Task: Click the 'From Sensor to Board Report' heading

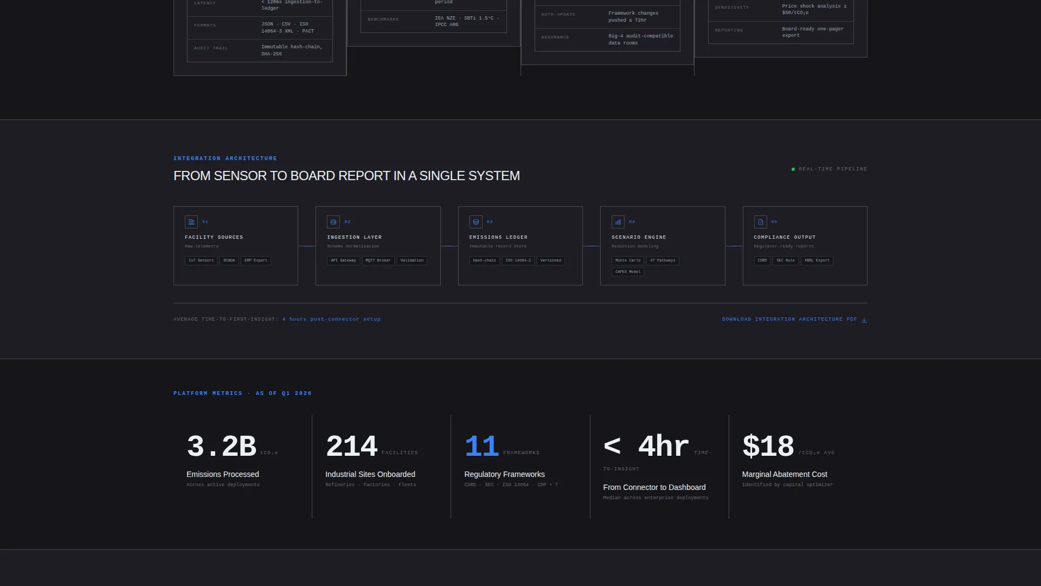Action: [346, 176]
